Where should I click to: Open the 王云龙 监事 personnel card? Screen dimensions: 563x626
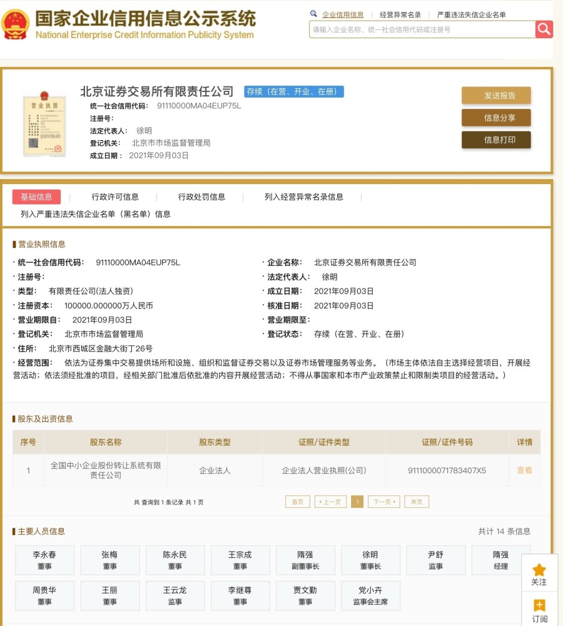(175, 596)
